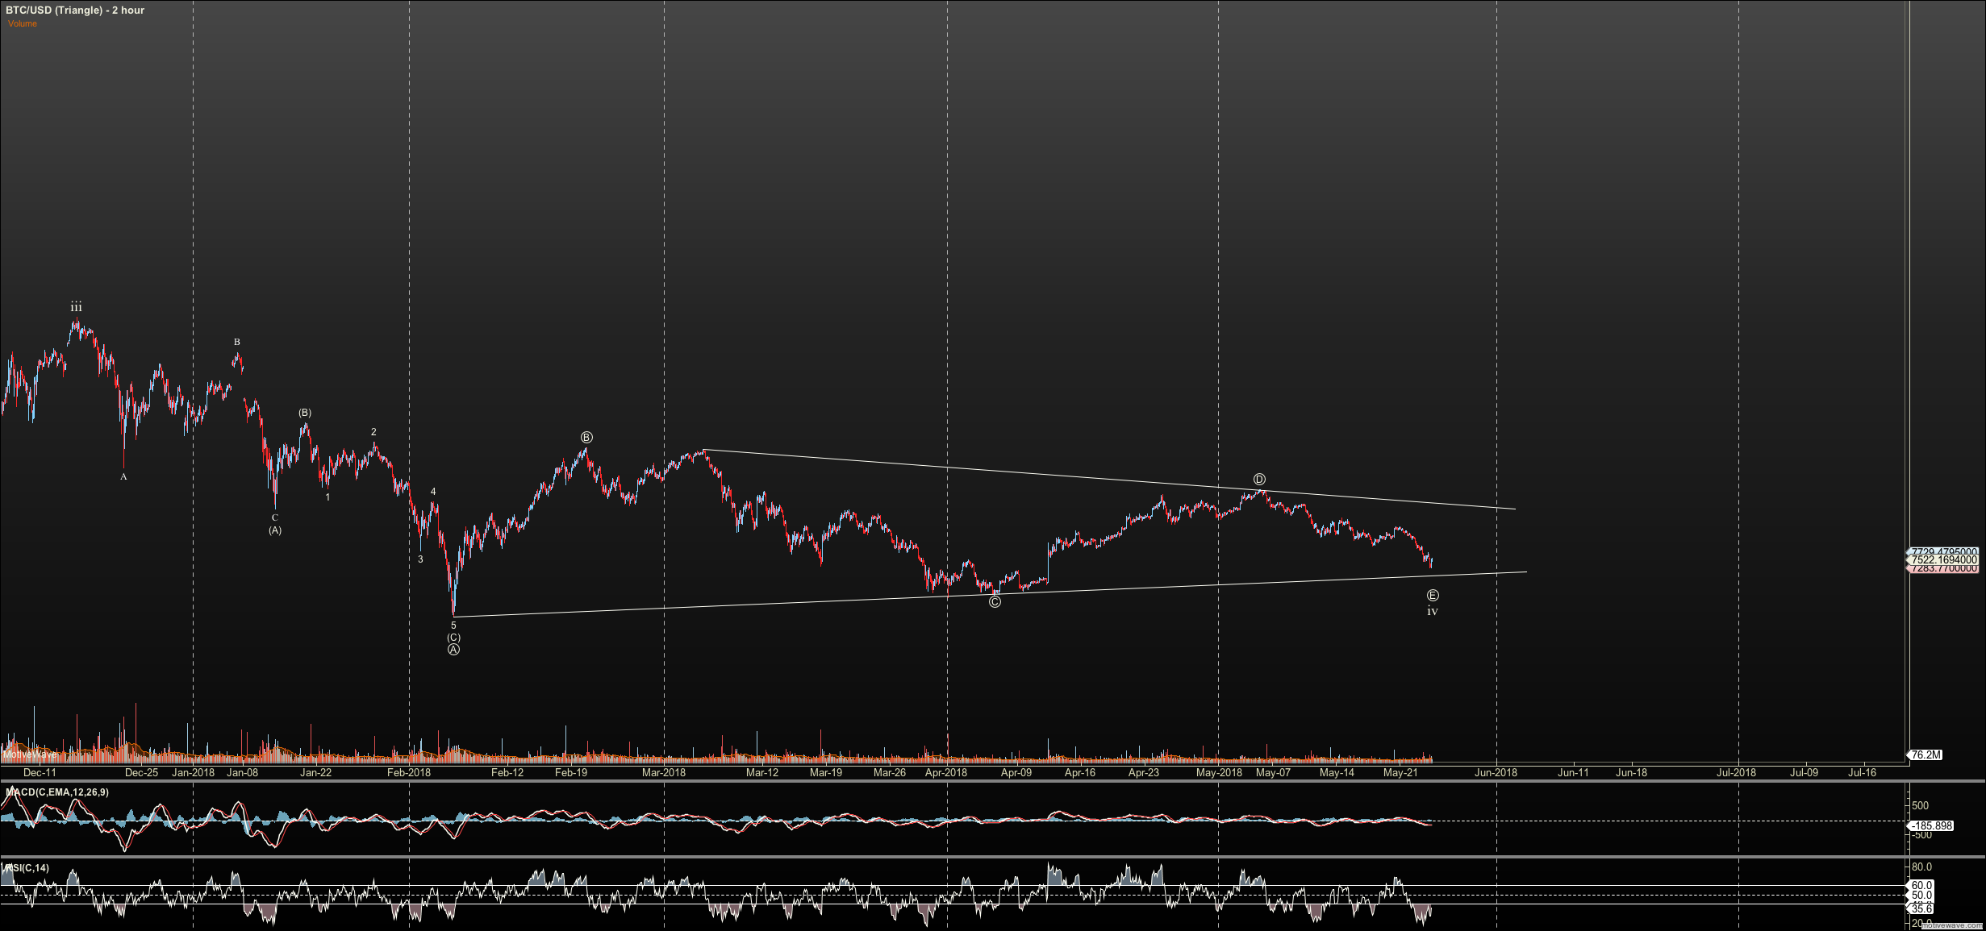Select the MACD(C,EMA,12,26,9) study label
The height and width of the screenshot is (931, 1986).
57,792
